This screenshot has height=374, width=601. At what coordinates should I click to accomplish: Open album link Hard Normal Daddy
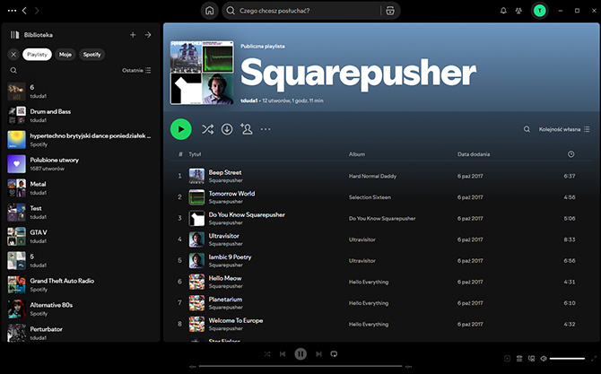[372, 177]
